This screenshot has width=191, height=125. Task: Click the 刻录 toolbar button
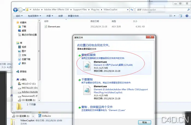[61, 16]
